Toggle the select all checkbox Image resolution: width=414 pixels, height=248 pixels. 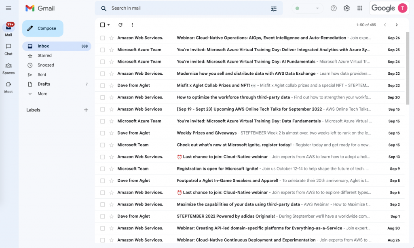[x=102, y=25]
